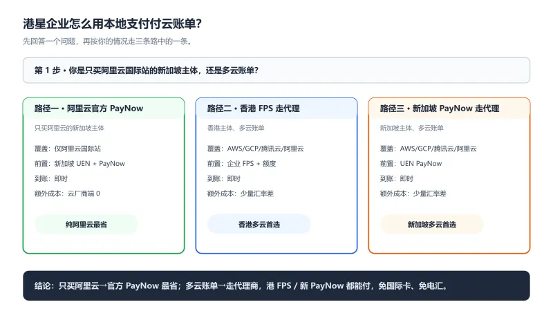This screenshot has height=311, width=553.
Task: Click 额外成本:云厂商端 0 line
Action: [67, 194]
